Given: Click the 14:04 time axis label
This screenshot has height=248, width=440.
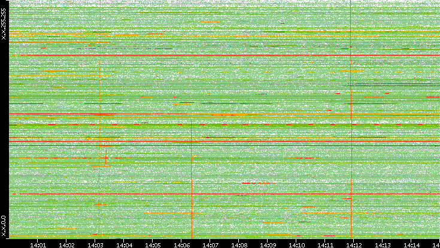Looking at the screenshot, I should tap(124, 245).
